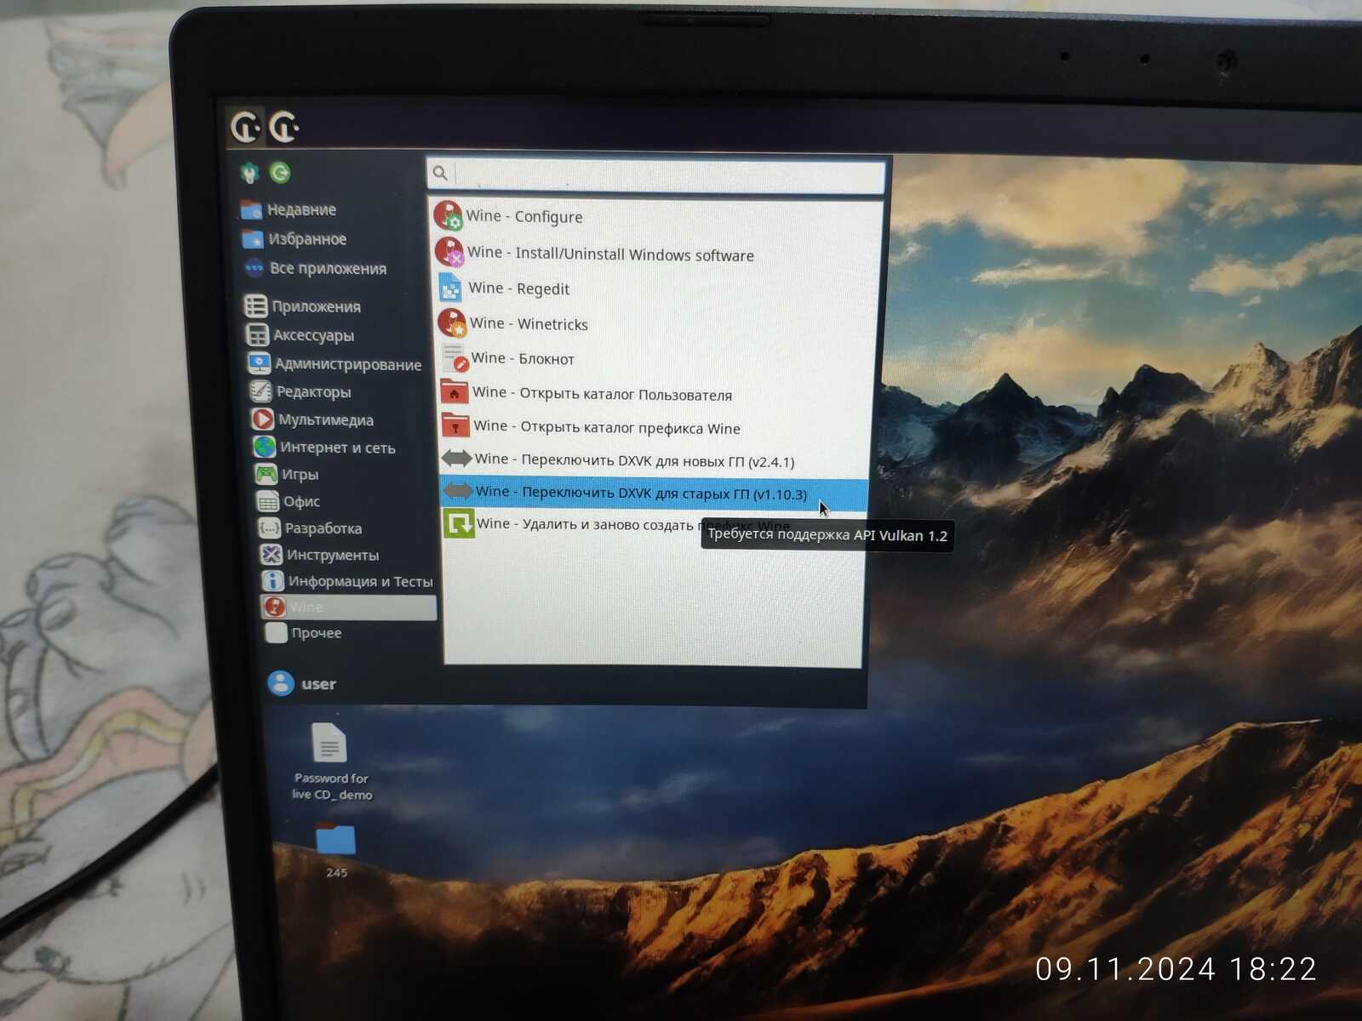Click the Открыть каталог Пользователя folder icon
Viewport: 1362px width, 1021px height.
455,391
